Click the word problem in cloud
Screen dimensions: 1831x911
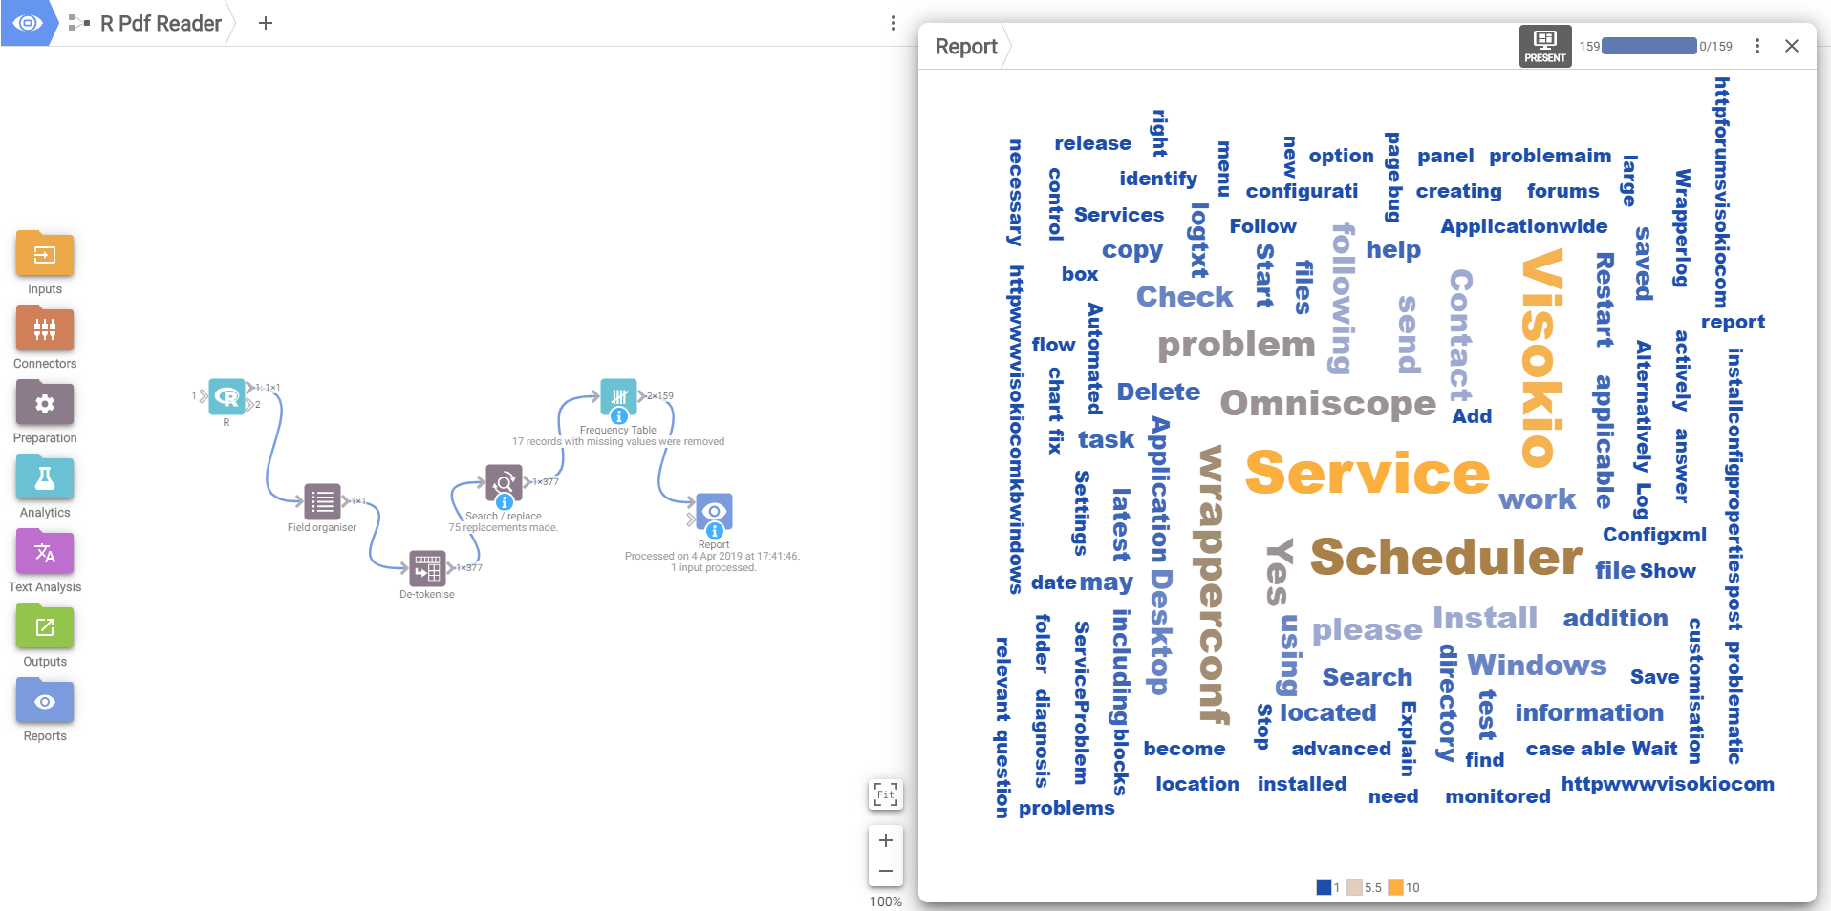[1237, 344]
